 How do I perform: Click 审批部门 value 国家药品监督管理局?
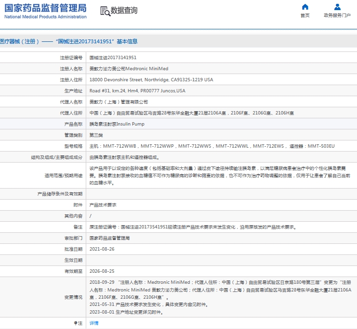coord(109,238)
